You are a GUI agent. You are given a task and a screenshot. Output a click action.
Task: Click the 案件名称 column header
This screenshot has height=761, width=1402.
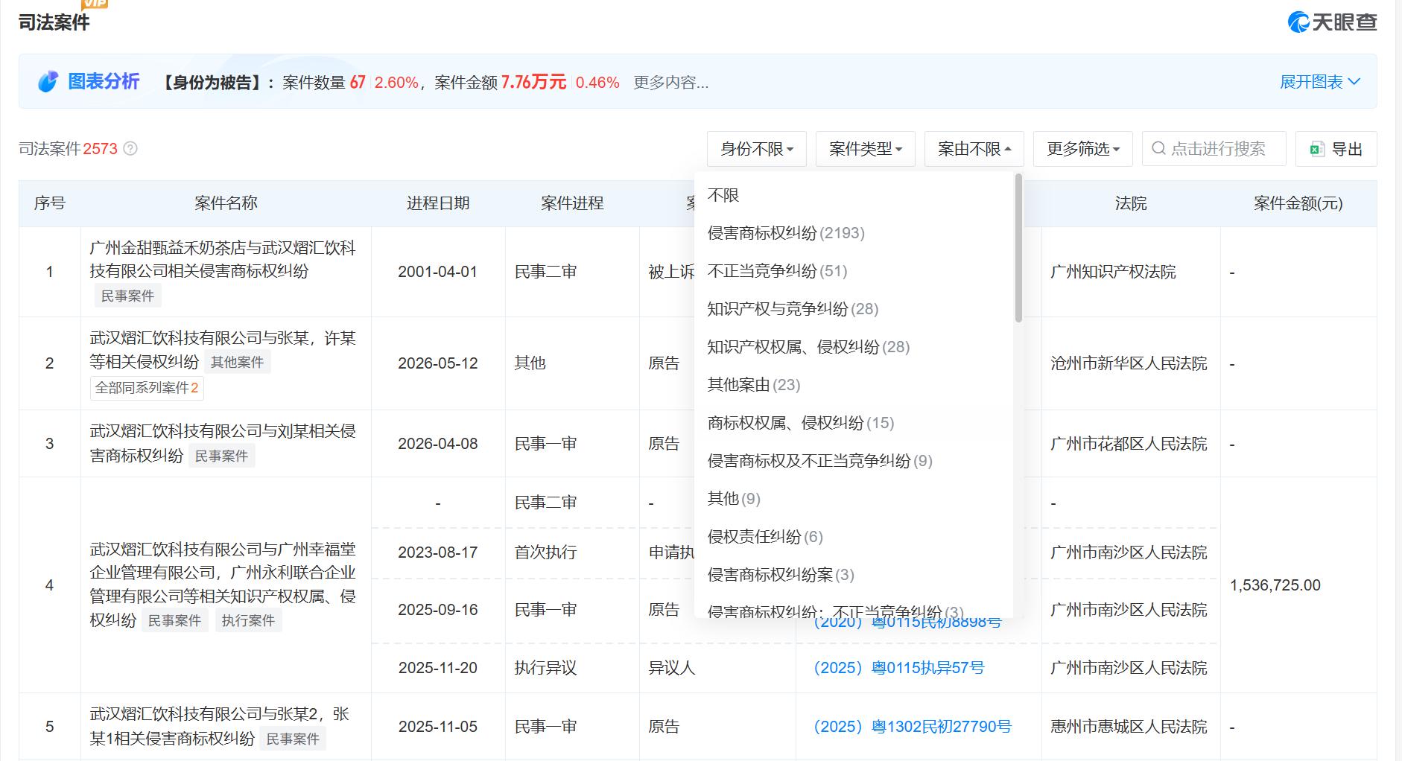tap(226, 203)
